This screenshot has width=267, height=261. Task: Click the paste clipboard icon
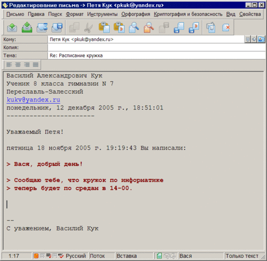[104, 28]
